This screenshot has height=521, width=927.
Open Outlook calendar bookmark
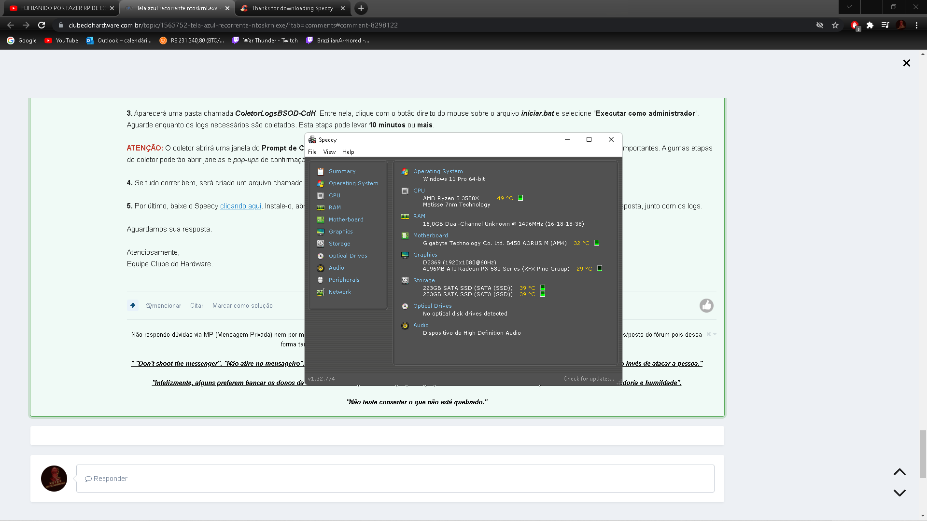pos(119,41)
